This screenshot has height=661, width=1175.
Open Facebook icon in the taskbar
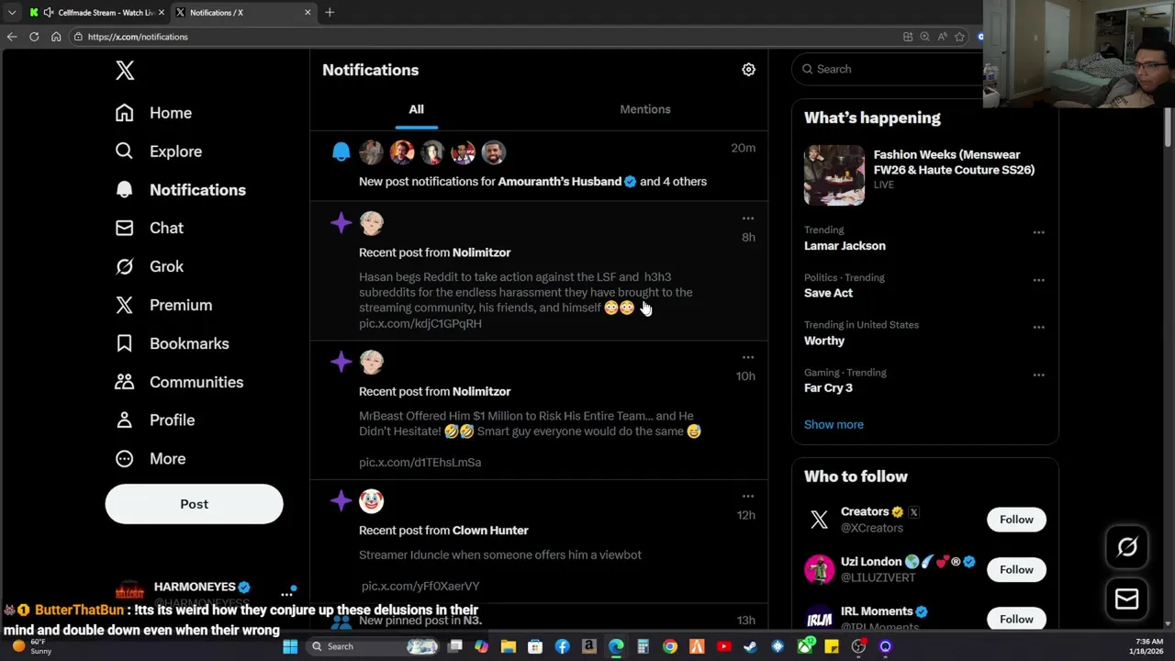coord(562,646)
